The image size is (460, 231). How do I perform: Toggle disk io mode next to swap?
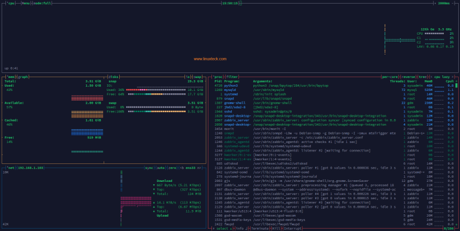pyautogui.click(x=187, y=77)
